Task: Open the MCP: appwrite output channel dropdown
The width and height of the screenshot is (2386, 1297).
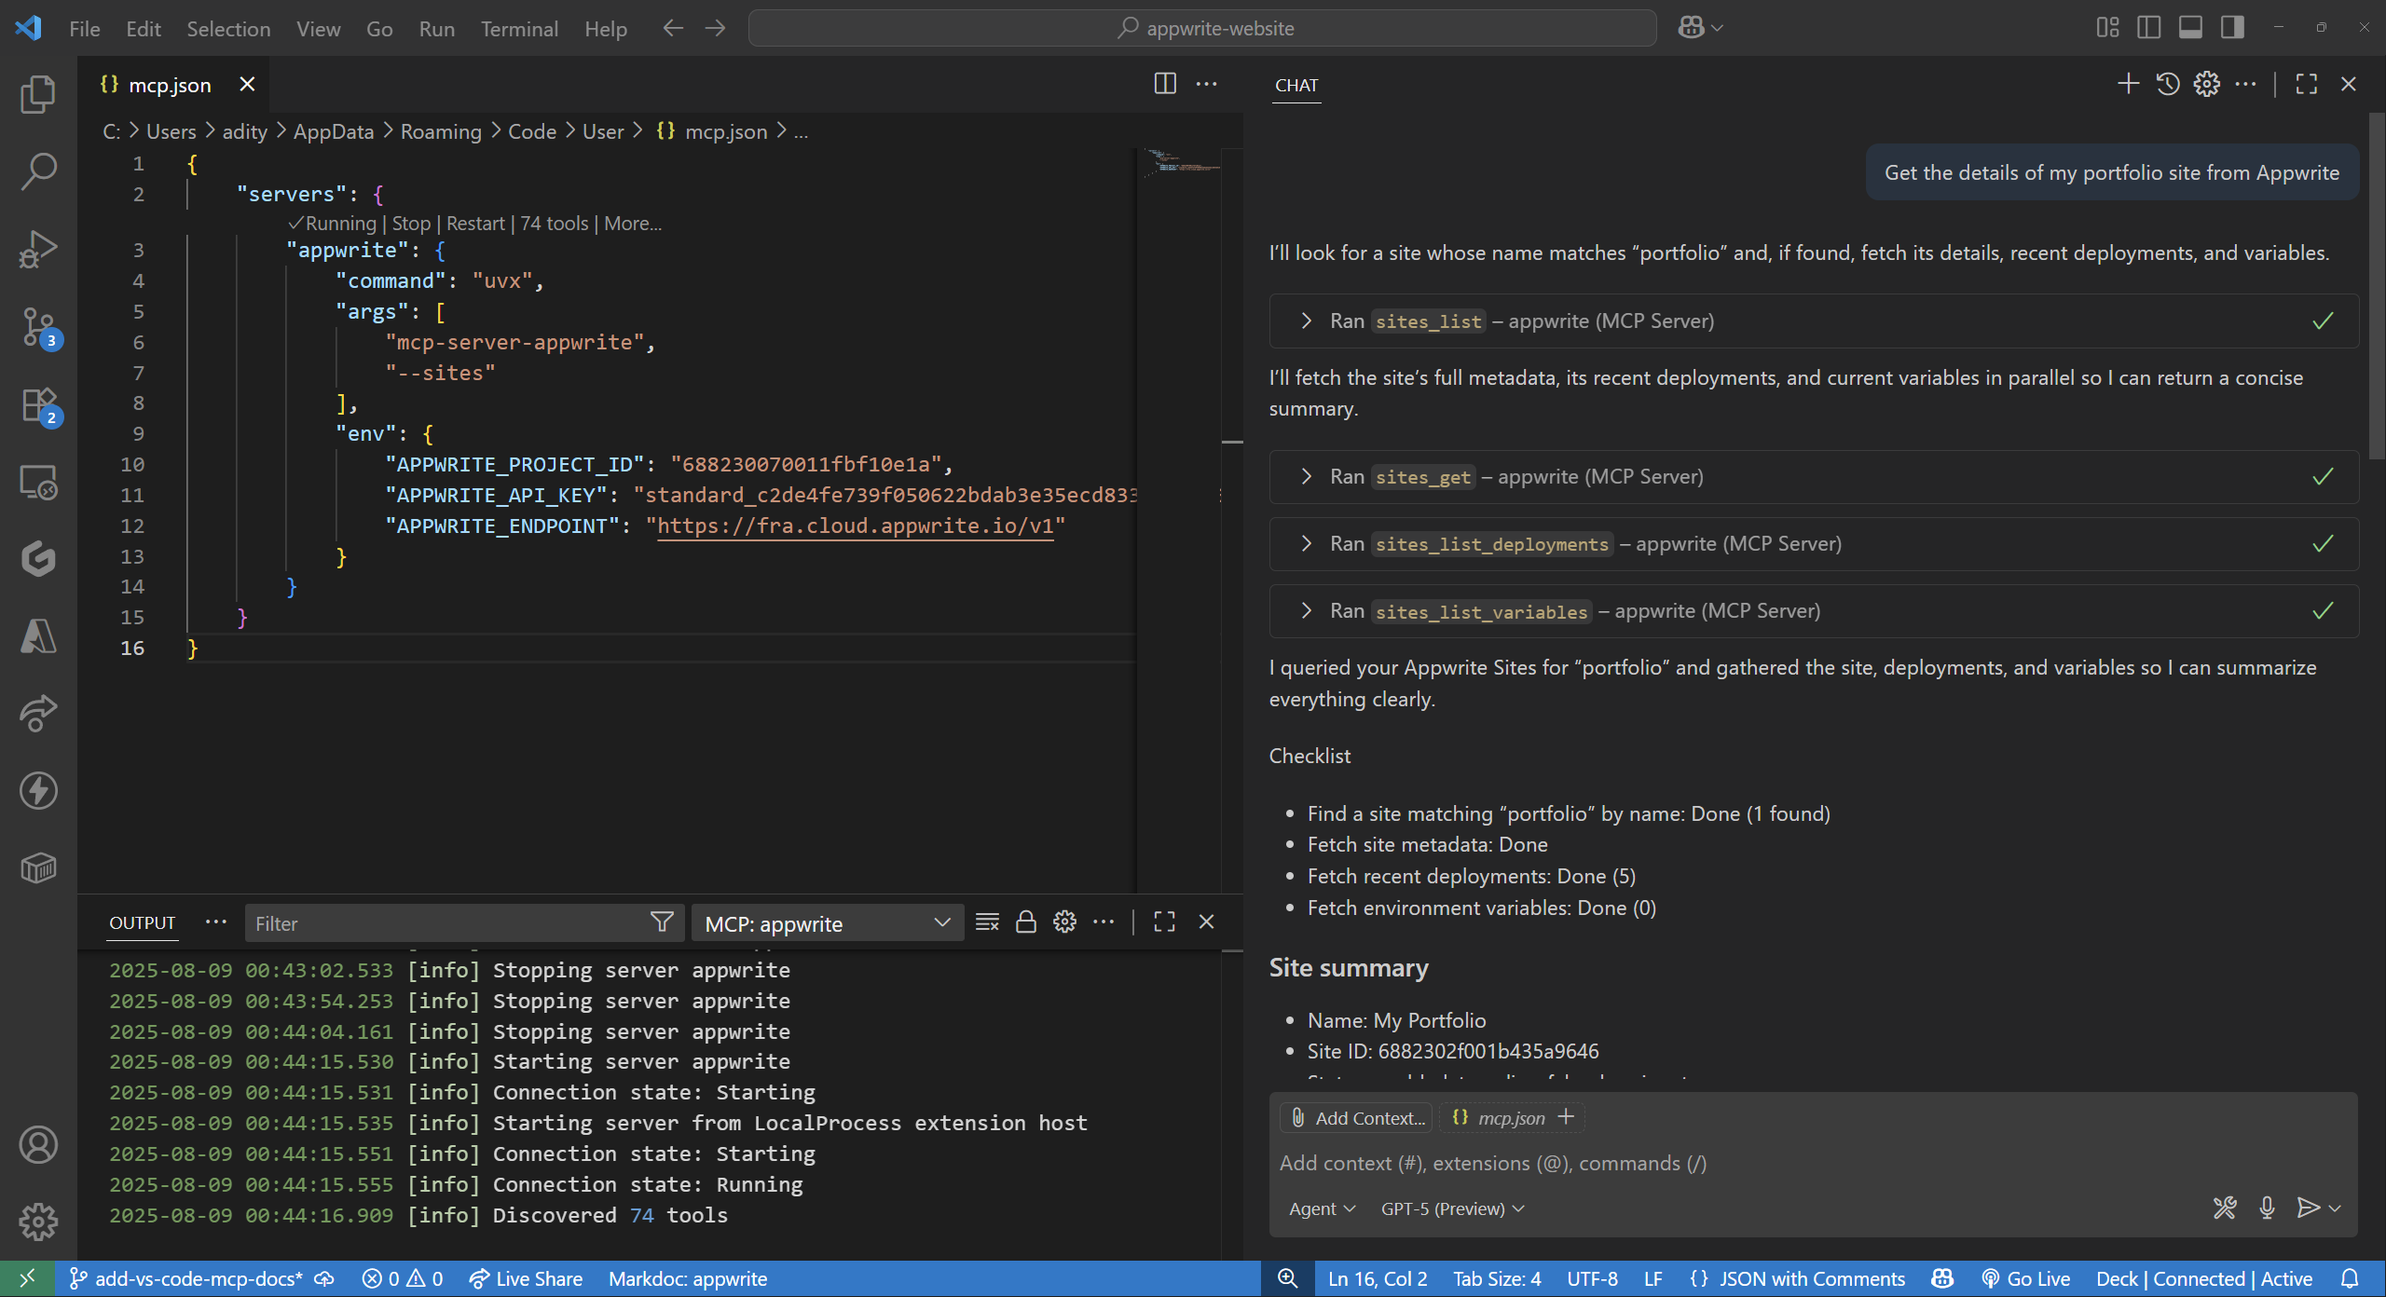Action: click(828, 923)
